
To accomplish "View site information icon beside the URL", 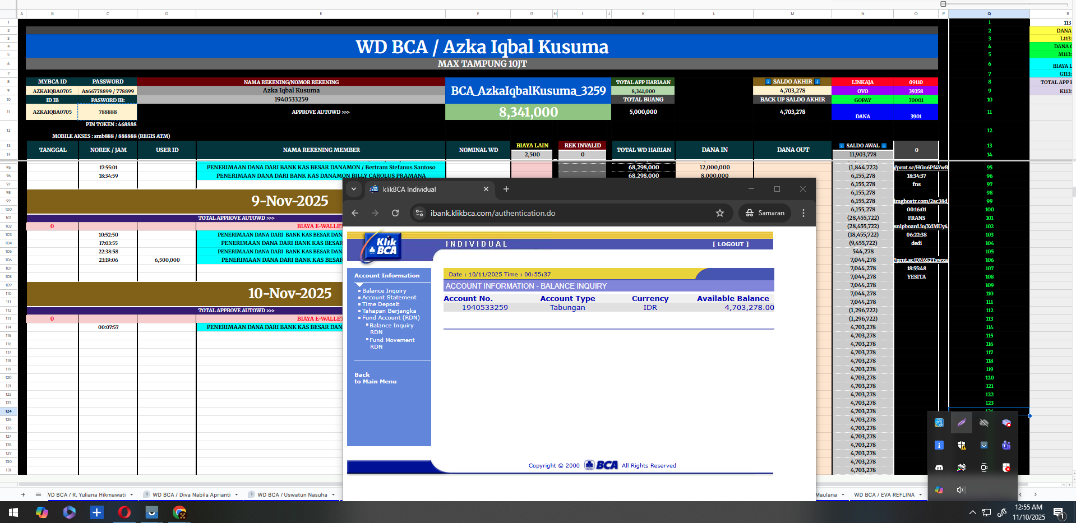I will point(419,213).
